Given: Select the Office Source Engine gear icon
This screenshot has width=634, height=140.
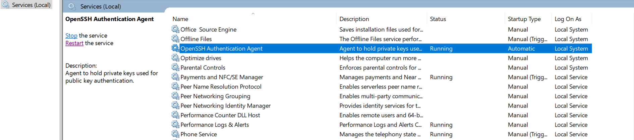Looking at the screenshot, I should [x=175, y=29].
